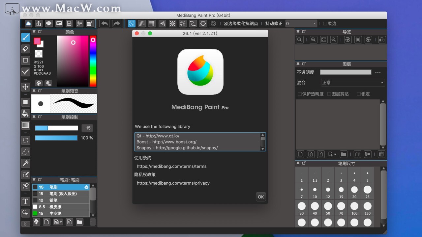Open the https://medibang.com/terms/privacy link
The height and width of the screenshot is (237, 422).
click(x=173, y=183)
